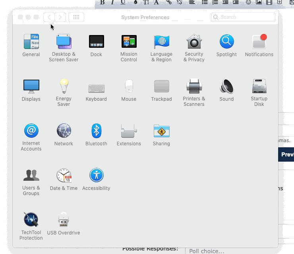
Task: Toggle underline in background editor toolbar
Action: coord(123,2)
